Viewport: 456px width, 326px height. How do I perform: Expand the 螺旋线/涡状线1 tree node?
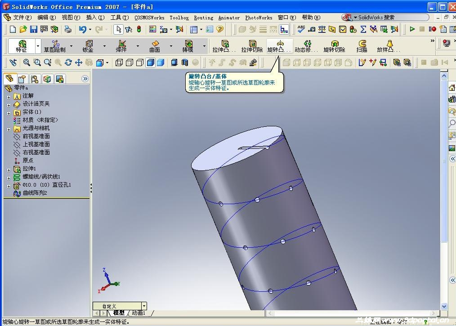coord(9,178)
